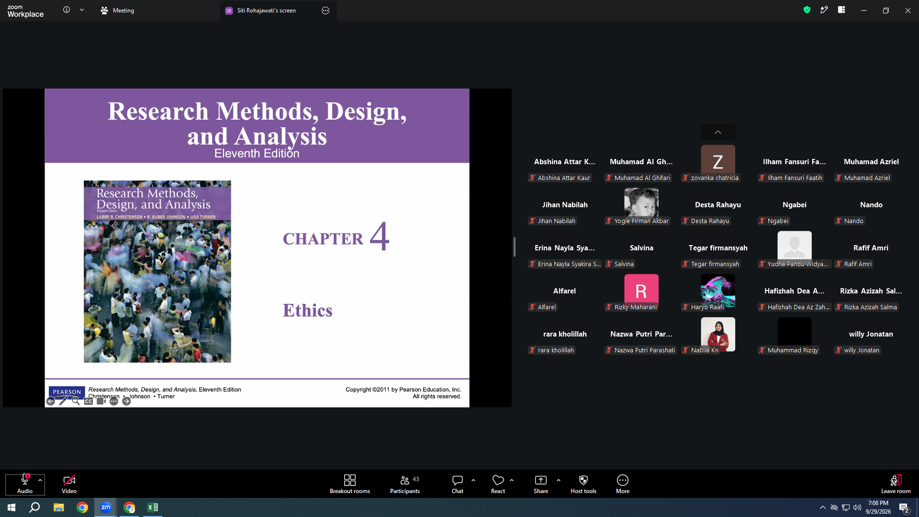
Task: Adjust the gallery panel divider handle
Action: 515,247
